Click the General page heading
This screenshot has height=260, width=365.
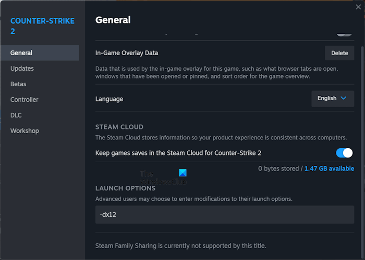113,20
